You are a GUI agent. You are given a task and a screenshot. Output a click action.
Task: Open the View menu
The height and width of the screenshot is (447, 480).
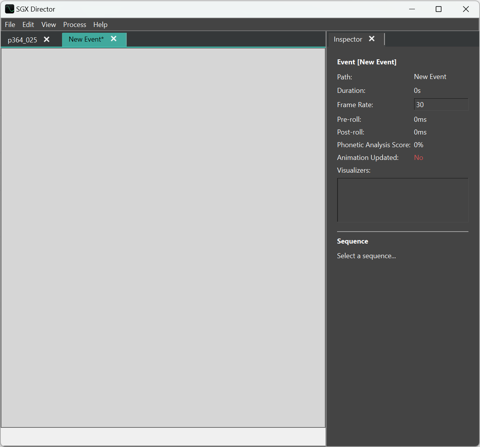click(x=49, y=25)
